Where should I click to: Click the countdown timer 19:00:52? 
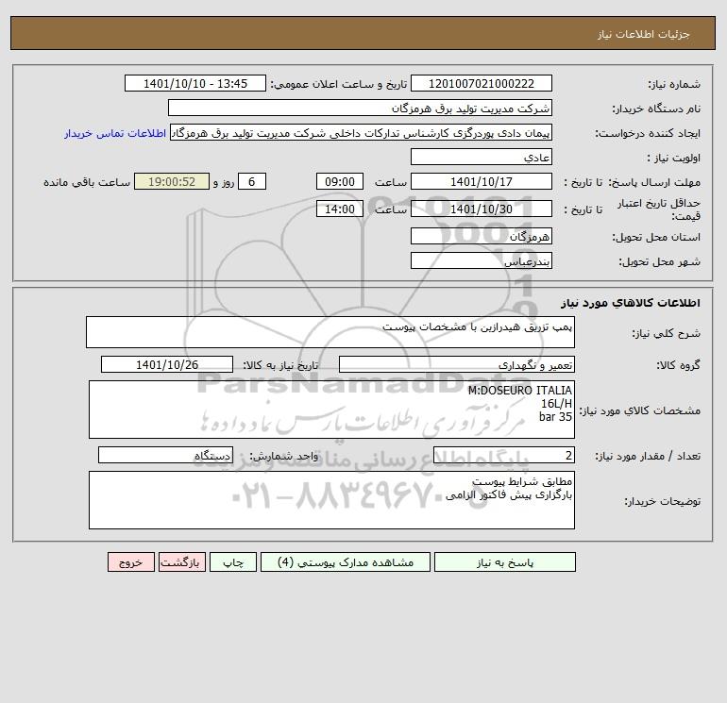coord(172,182)
